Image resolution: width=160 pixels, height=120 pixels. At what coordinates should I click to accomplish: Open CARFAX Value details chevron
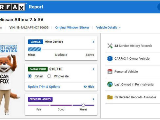(x=93, y=69)
